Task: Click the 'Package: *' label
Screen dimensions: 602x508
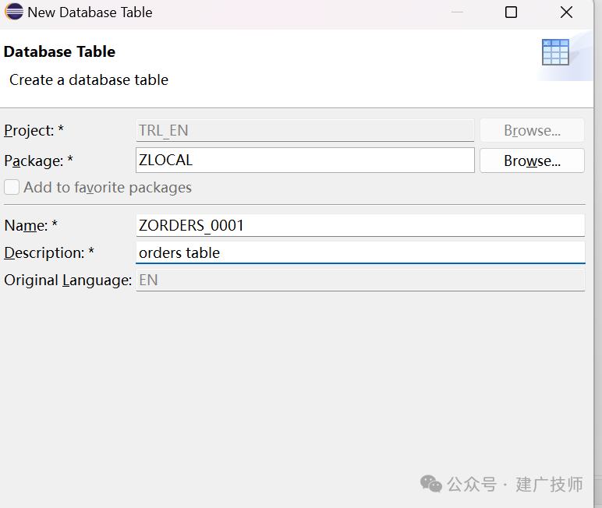Action: (38, 161)
